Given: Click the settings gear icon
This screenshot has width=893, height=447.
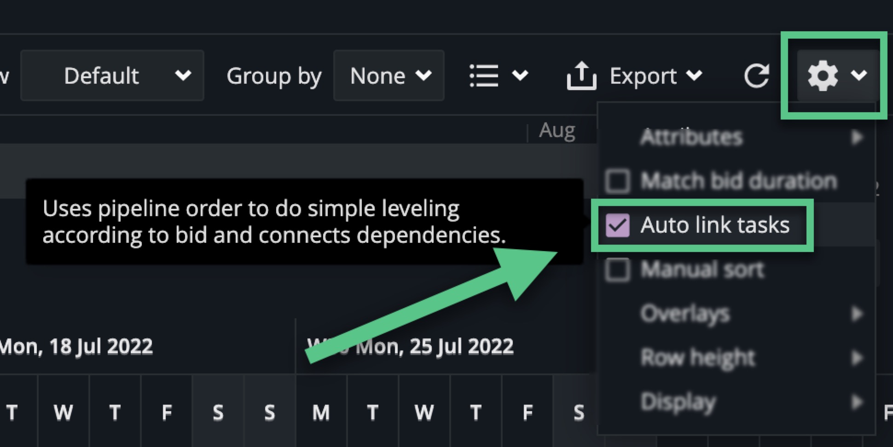Looking at the screenshot, I should (x=823, y=75).
